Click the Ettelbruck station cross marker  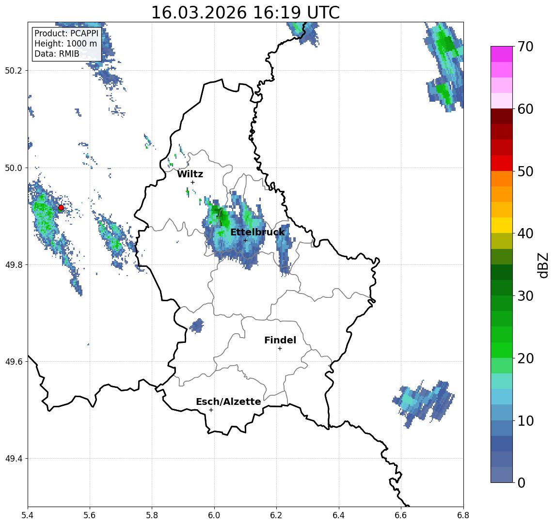245,240
